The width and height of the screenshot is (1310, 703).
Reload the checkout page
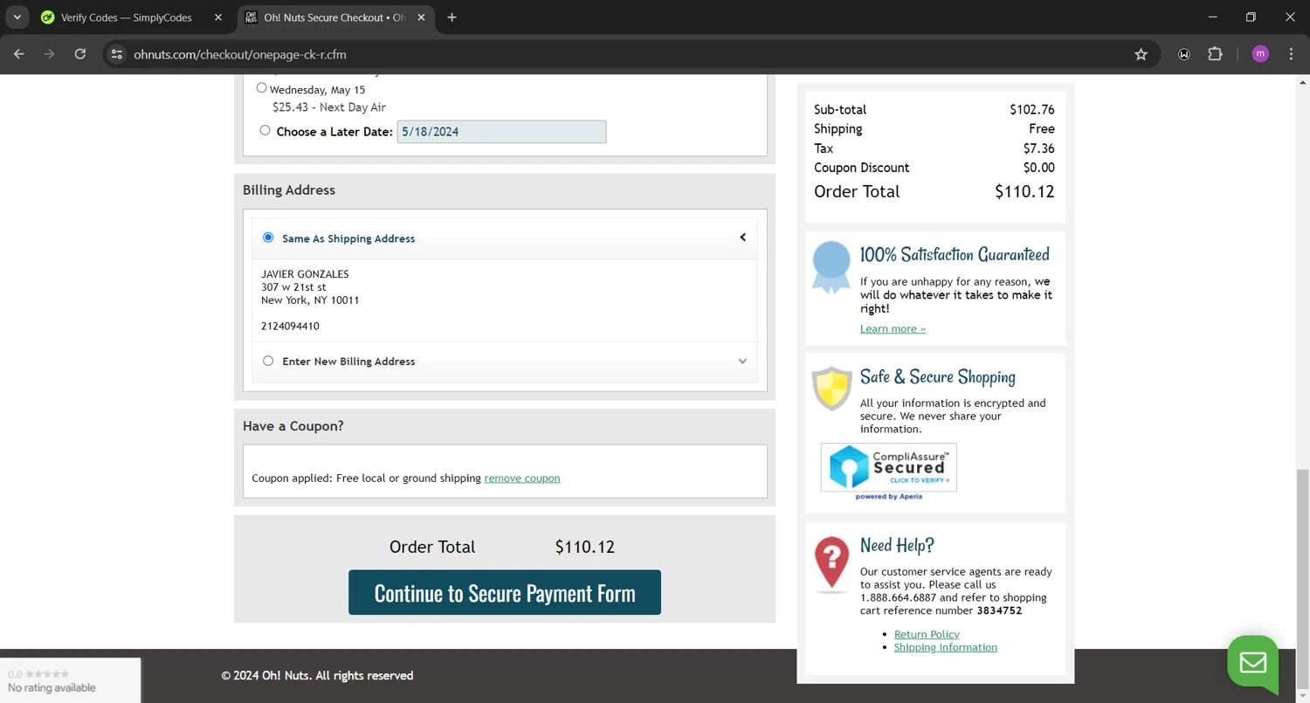(80, 54)
